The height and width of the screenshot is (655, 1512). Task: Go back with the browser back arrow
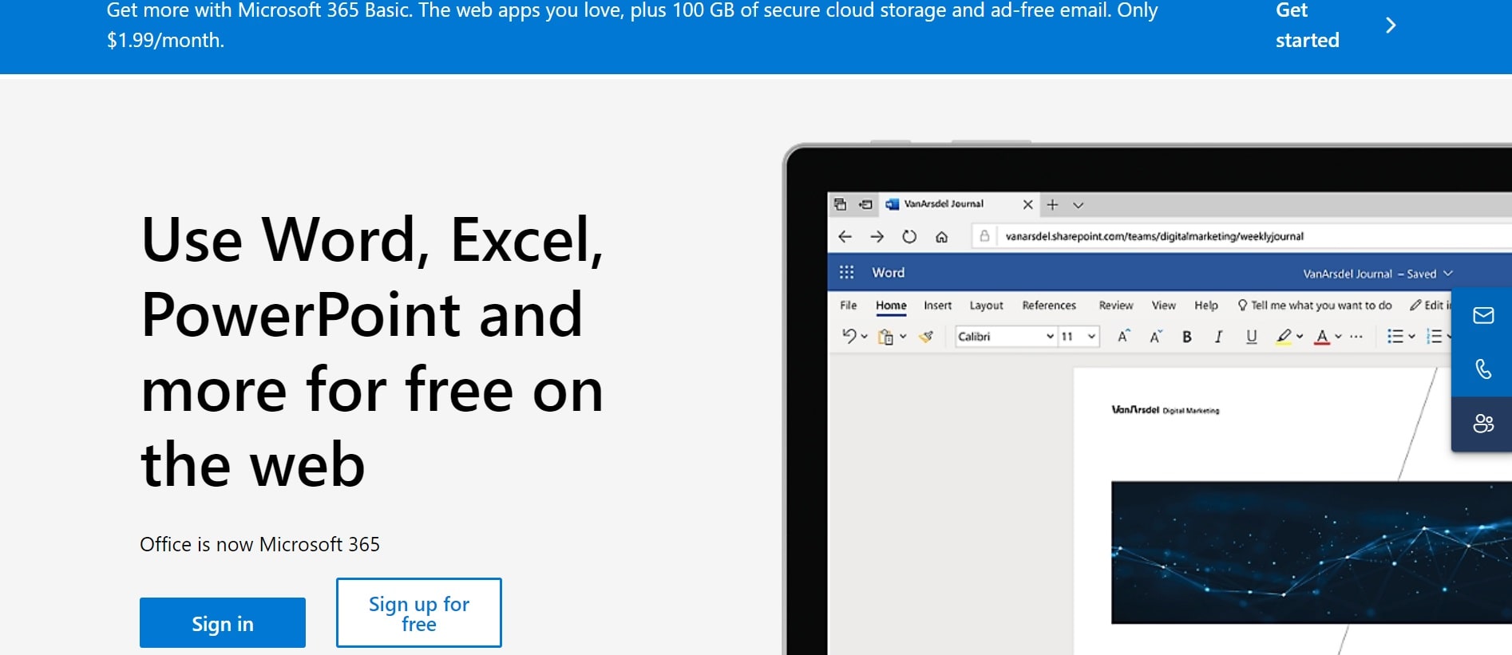(x=845, y=236)
